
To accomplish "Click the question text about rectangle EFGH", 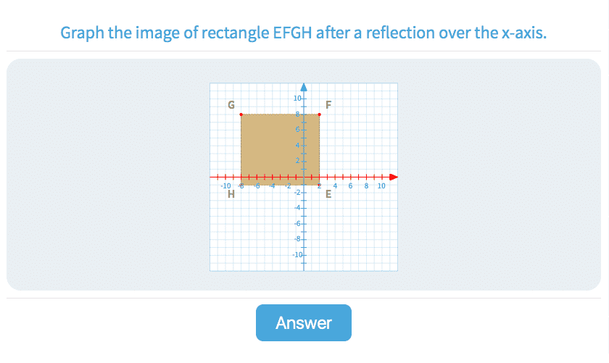I will pyautogui.click(x=303, y=33).
